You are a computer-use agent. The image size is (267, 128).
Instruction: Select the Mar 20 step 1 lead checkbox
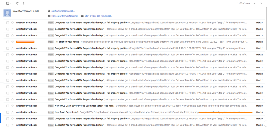tap(8, 125)
